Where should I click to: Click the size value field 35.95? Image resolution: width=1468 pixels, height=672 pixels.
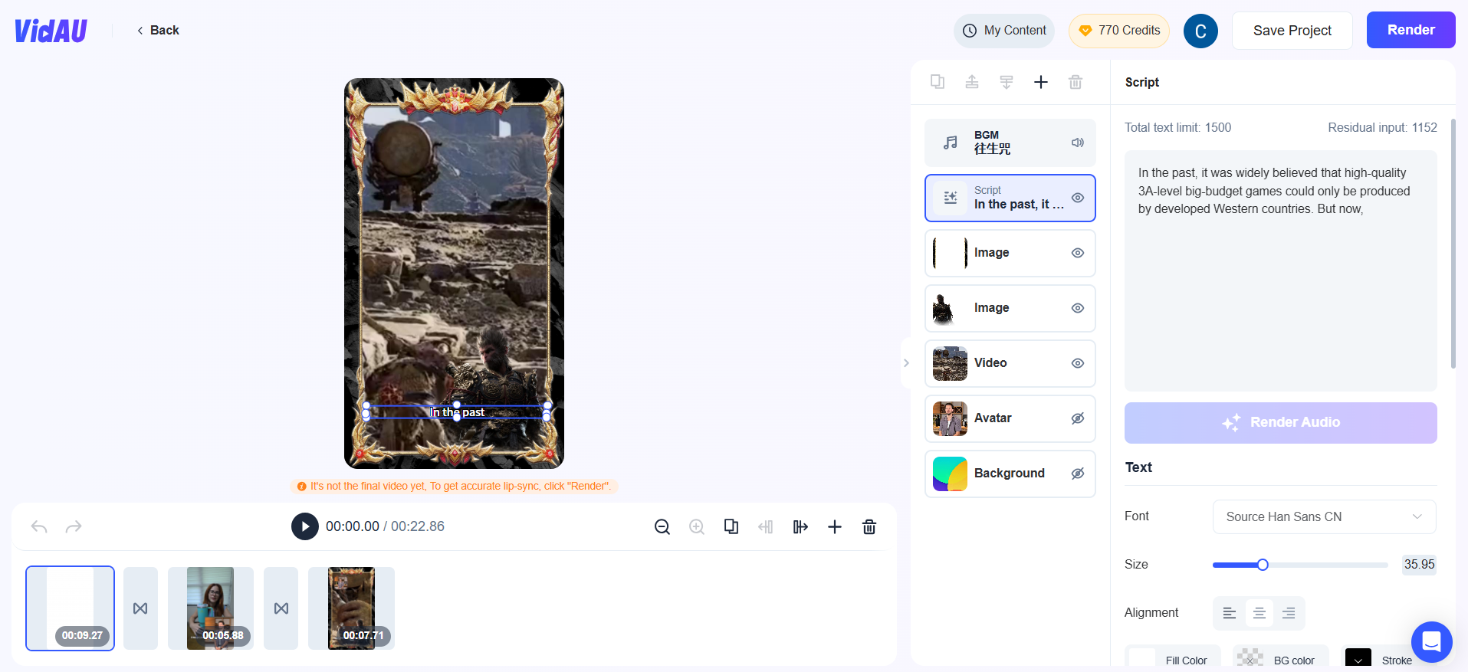point(1419,565)
